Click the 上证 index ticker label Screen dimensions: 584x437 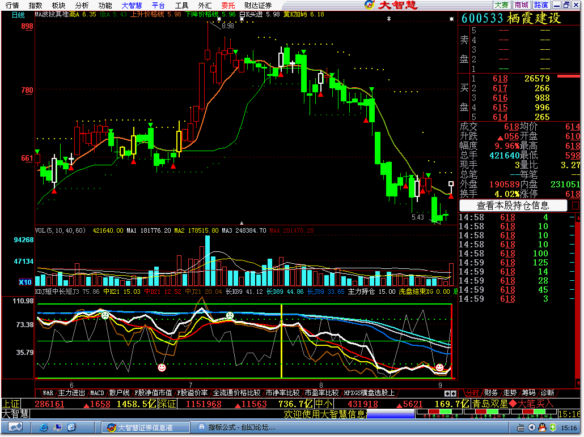(x=11, y=404)
